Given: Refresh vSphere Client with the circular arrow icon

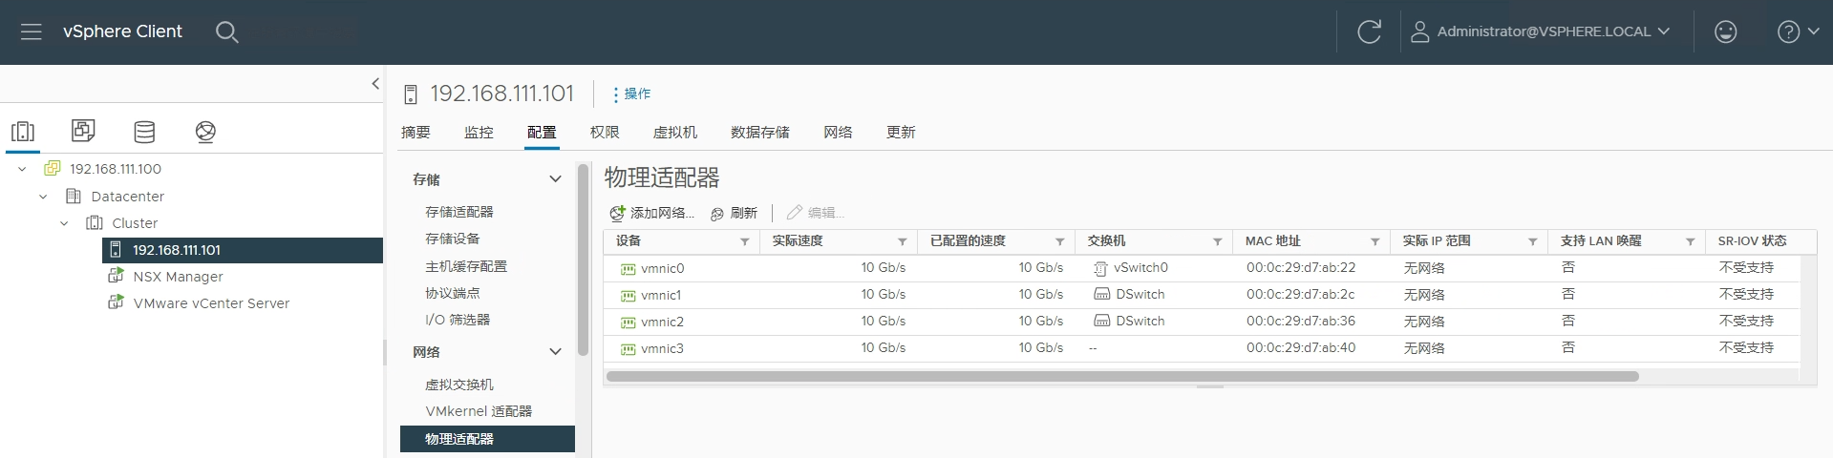Looking at the screenshot, I should [1369, 31].
